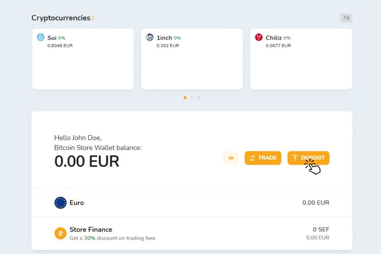The height and width of the screenshot is (254, 381).
Task: Click the 30% discount on trading fees text
Action: (112, 238)
